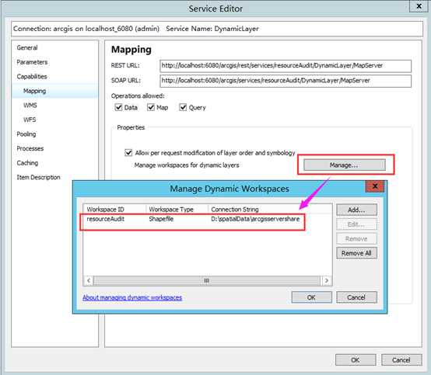
Task: Open About managing dynamic workspaces link
Action: tap(132, 297)
